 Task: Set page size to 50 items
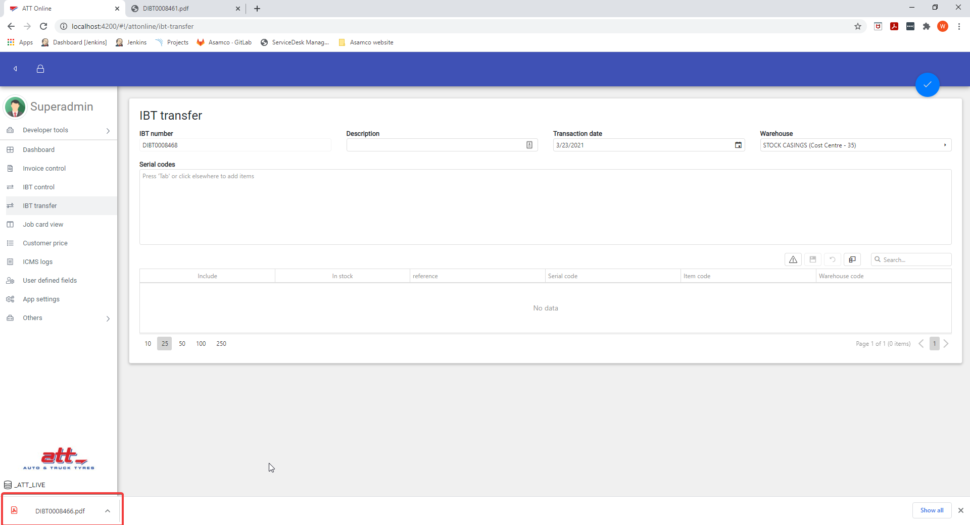pos(182,344)
